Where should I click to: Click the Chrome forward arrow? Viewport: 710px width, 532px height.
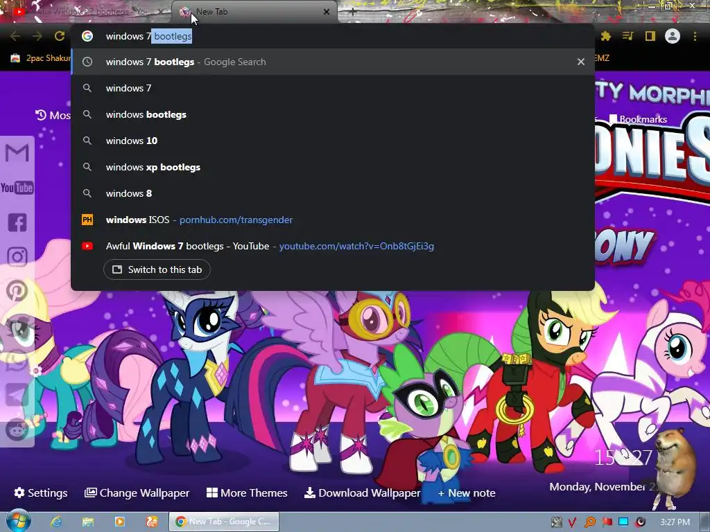click(37, 36)
